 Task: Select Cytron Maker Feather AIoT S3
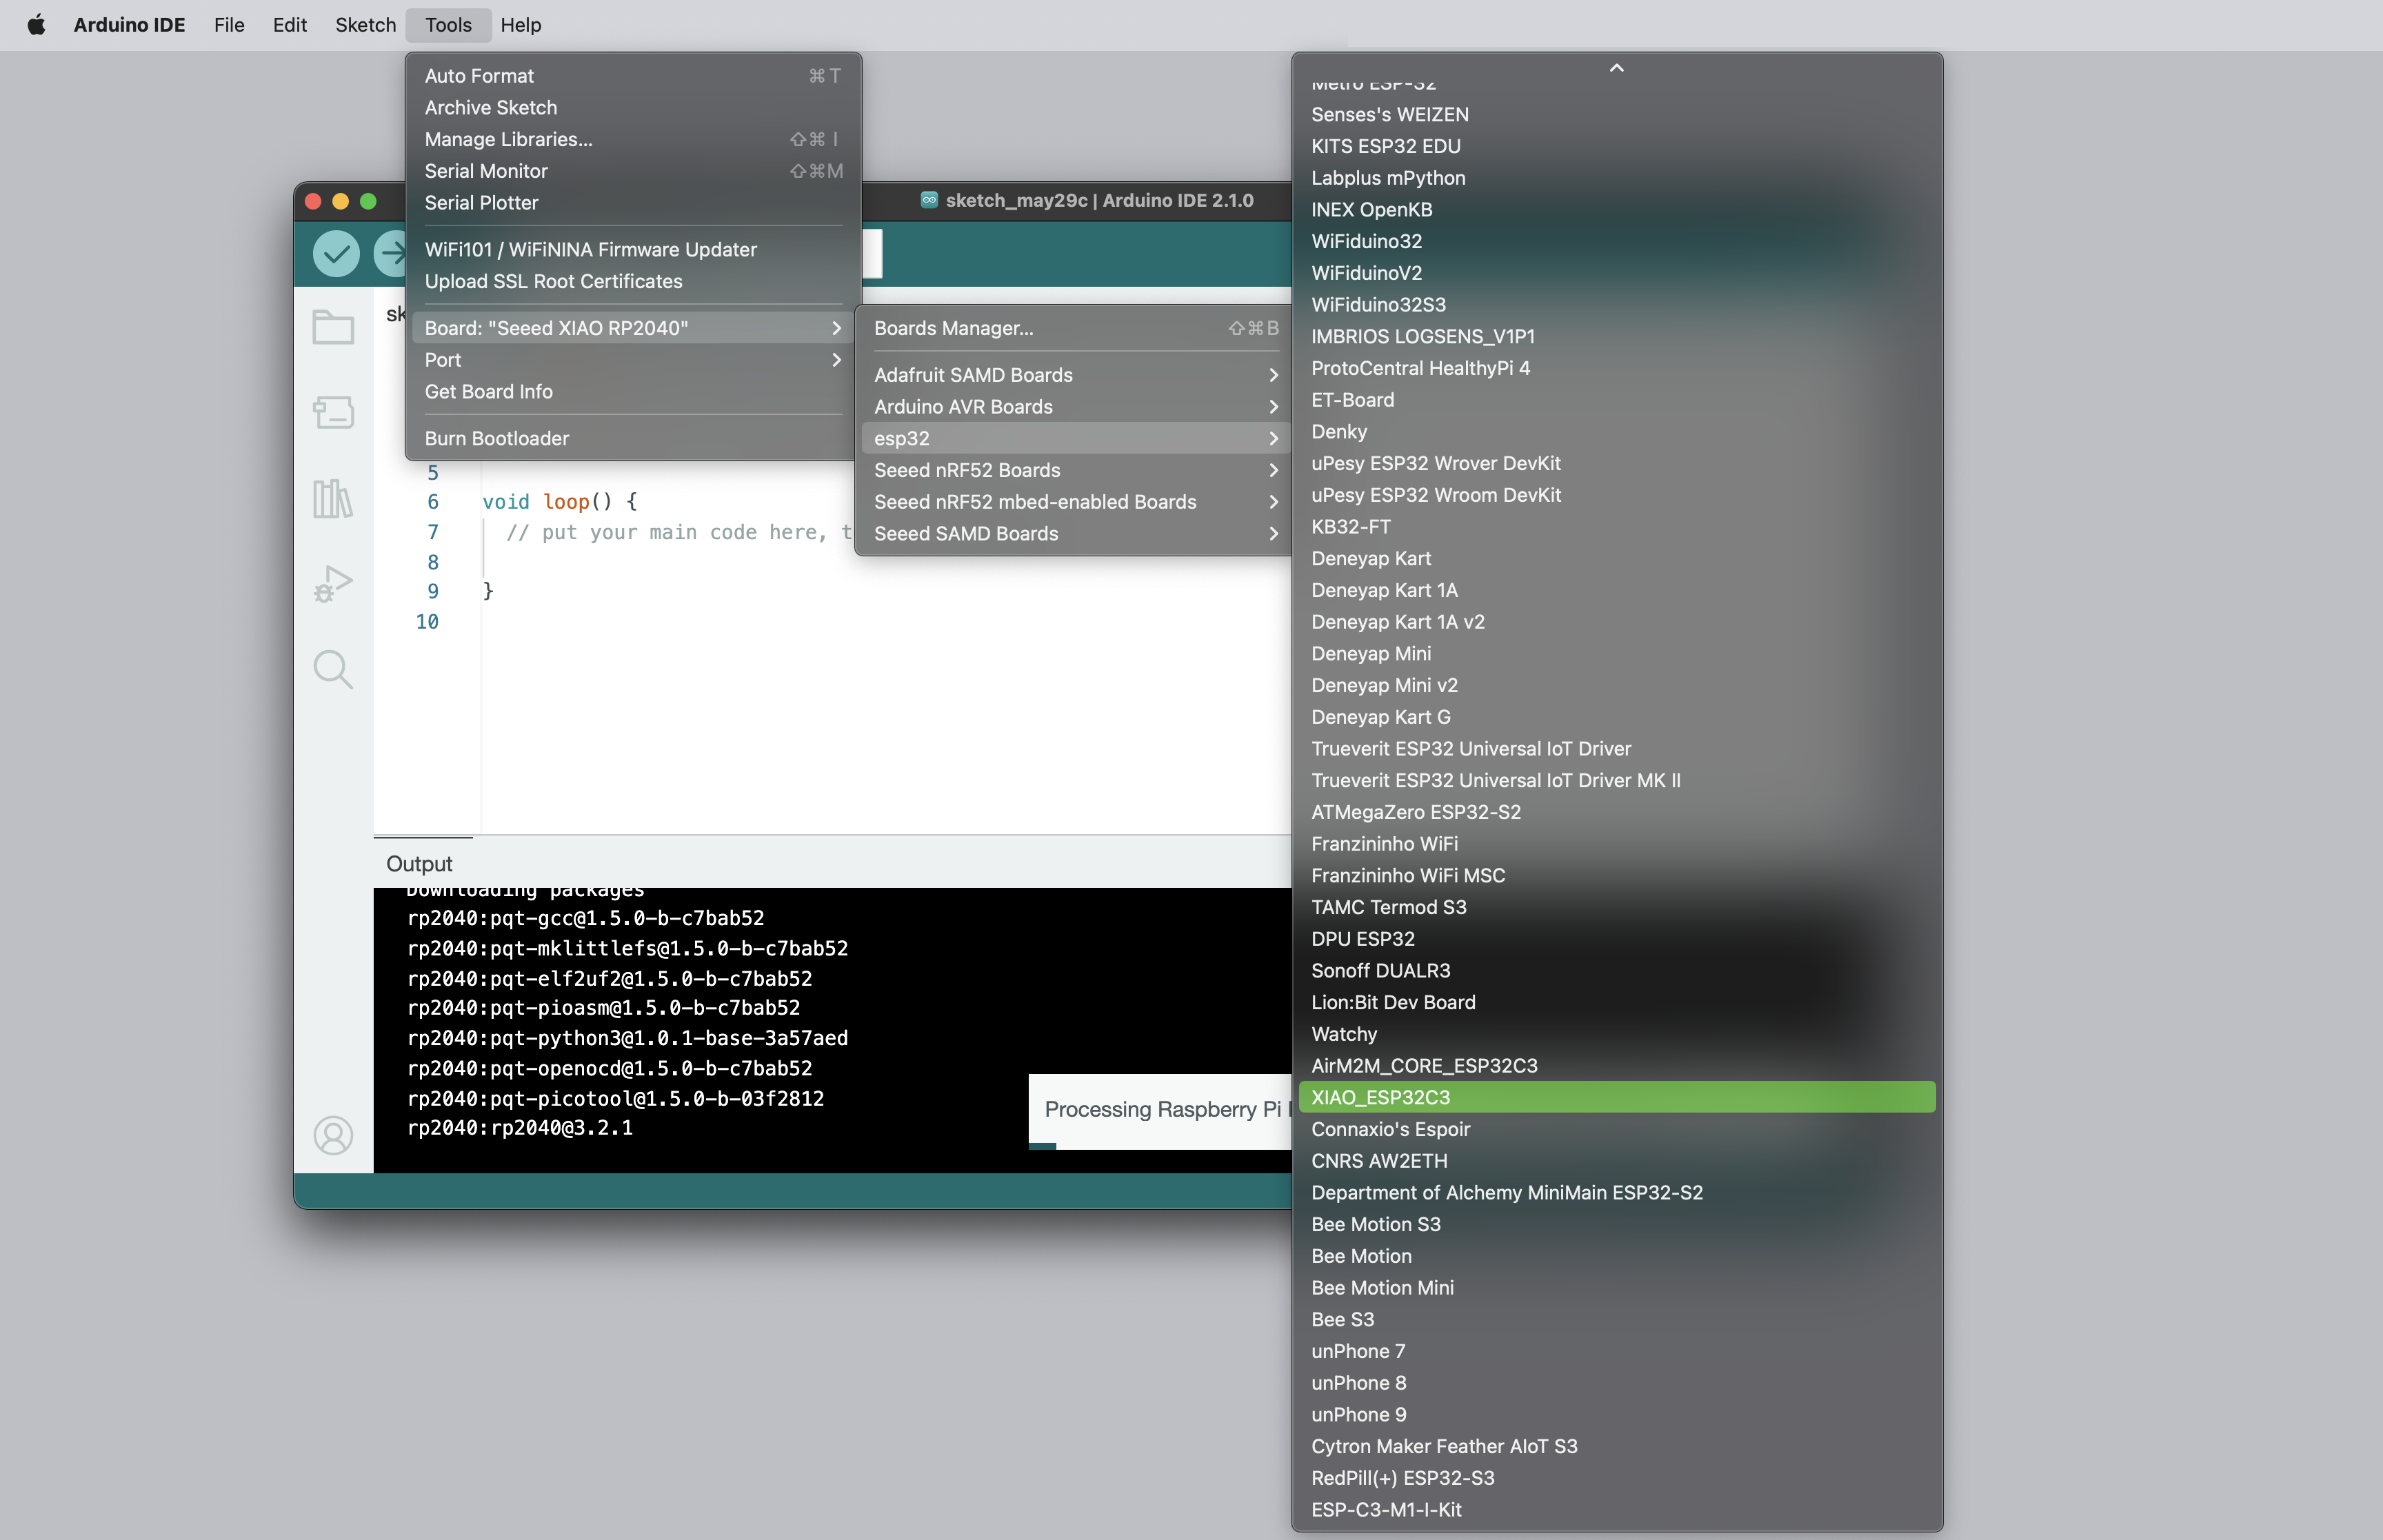point(1616,1446)
